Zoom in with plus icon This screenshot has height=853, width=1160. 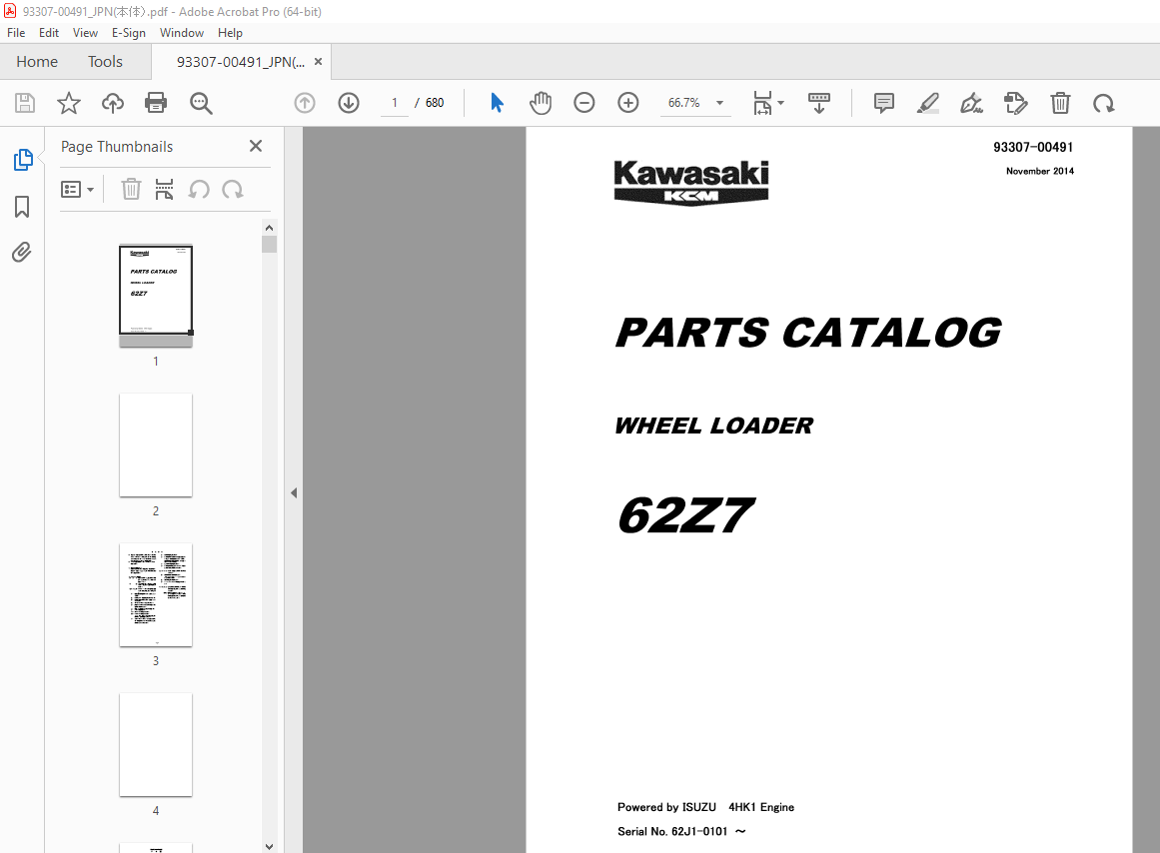point(628,103)
